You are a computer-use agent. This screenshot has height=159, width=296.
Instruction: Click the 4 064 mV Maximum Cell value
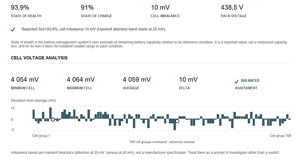click(x=81, y=80)
